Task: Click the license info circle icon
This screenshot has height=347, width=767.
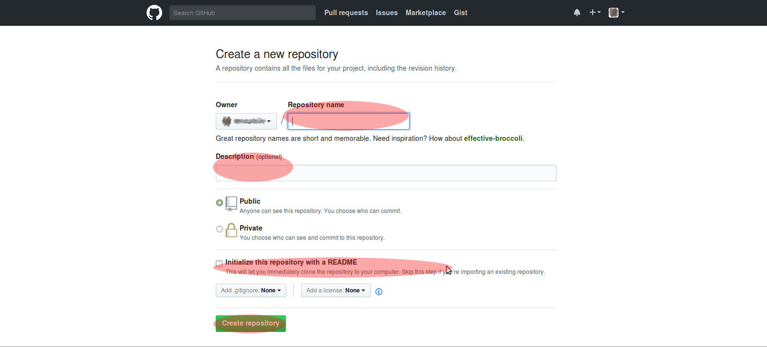Action: click(x=379, y=291)
